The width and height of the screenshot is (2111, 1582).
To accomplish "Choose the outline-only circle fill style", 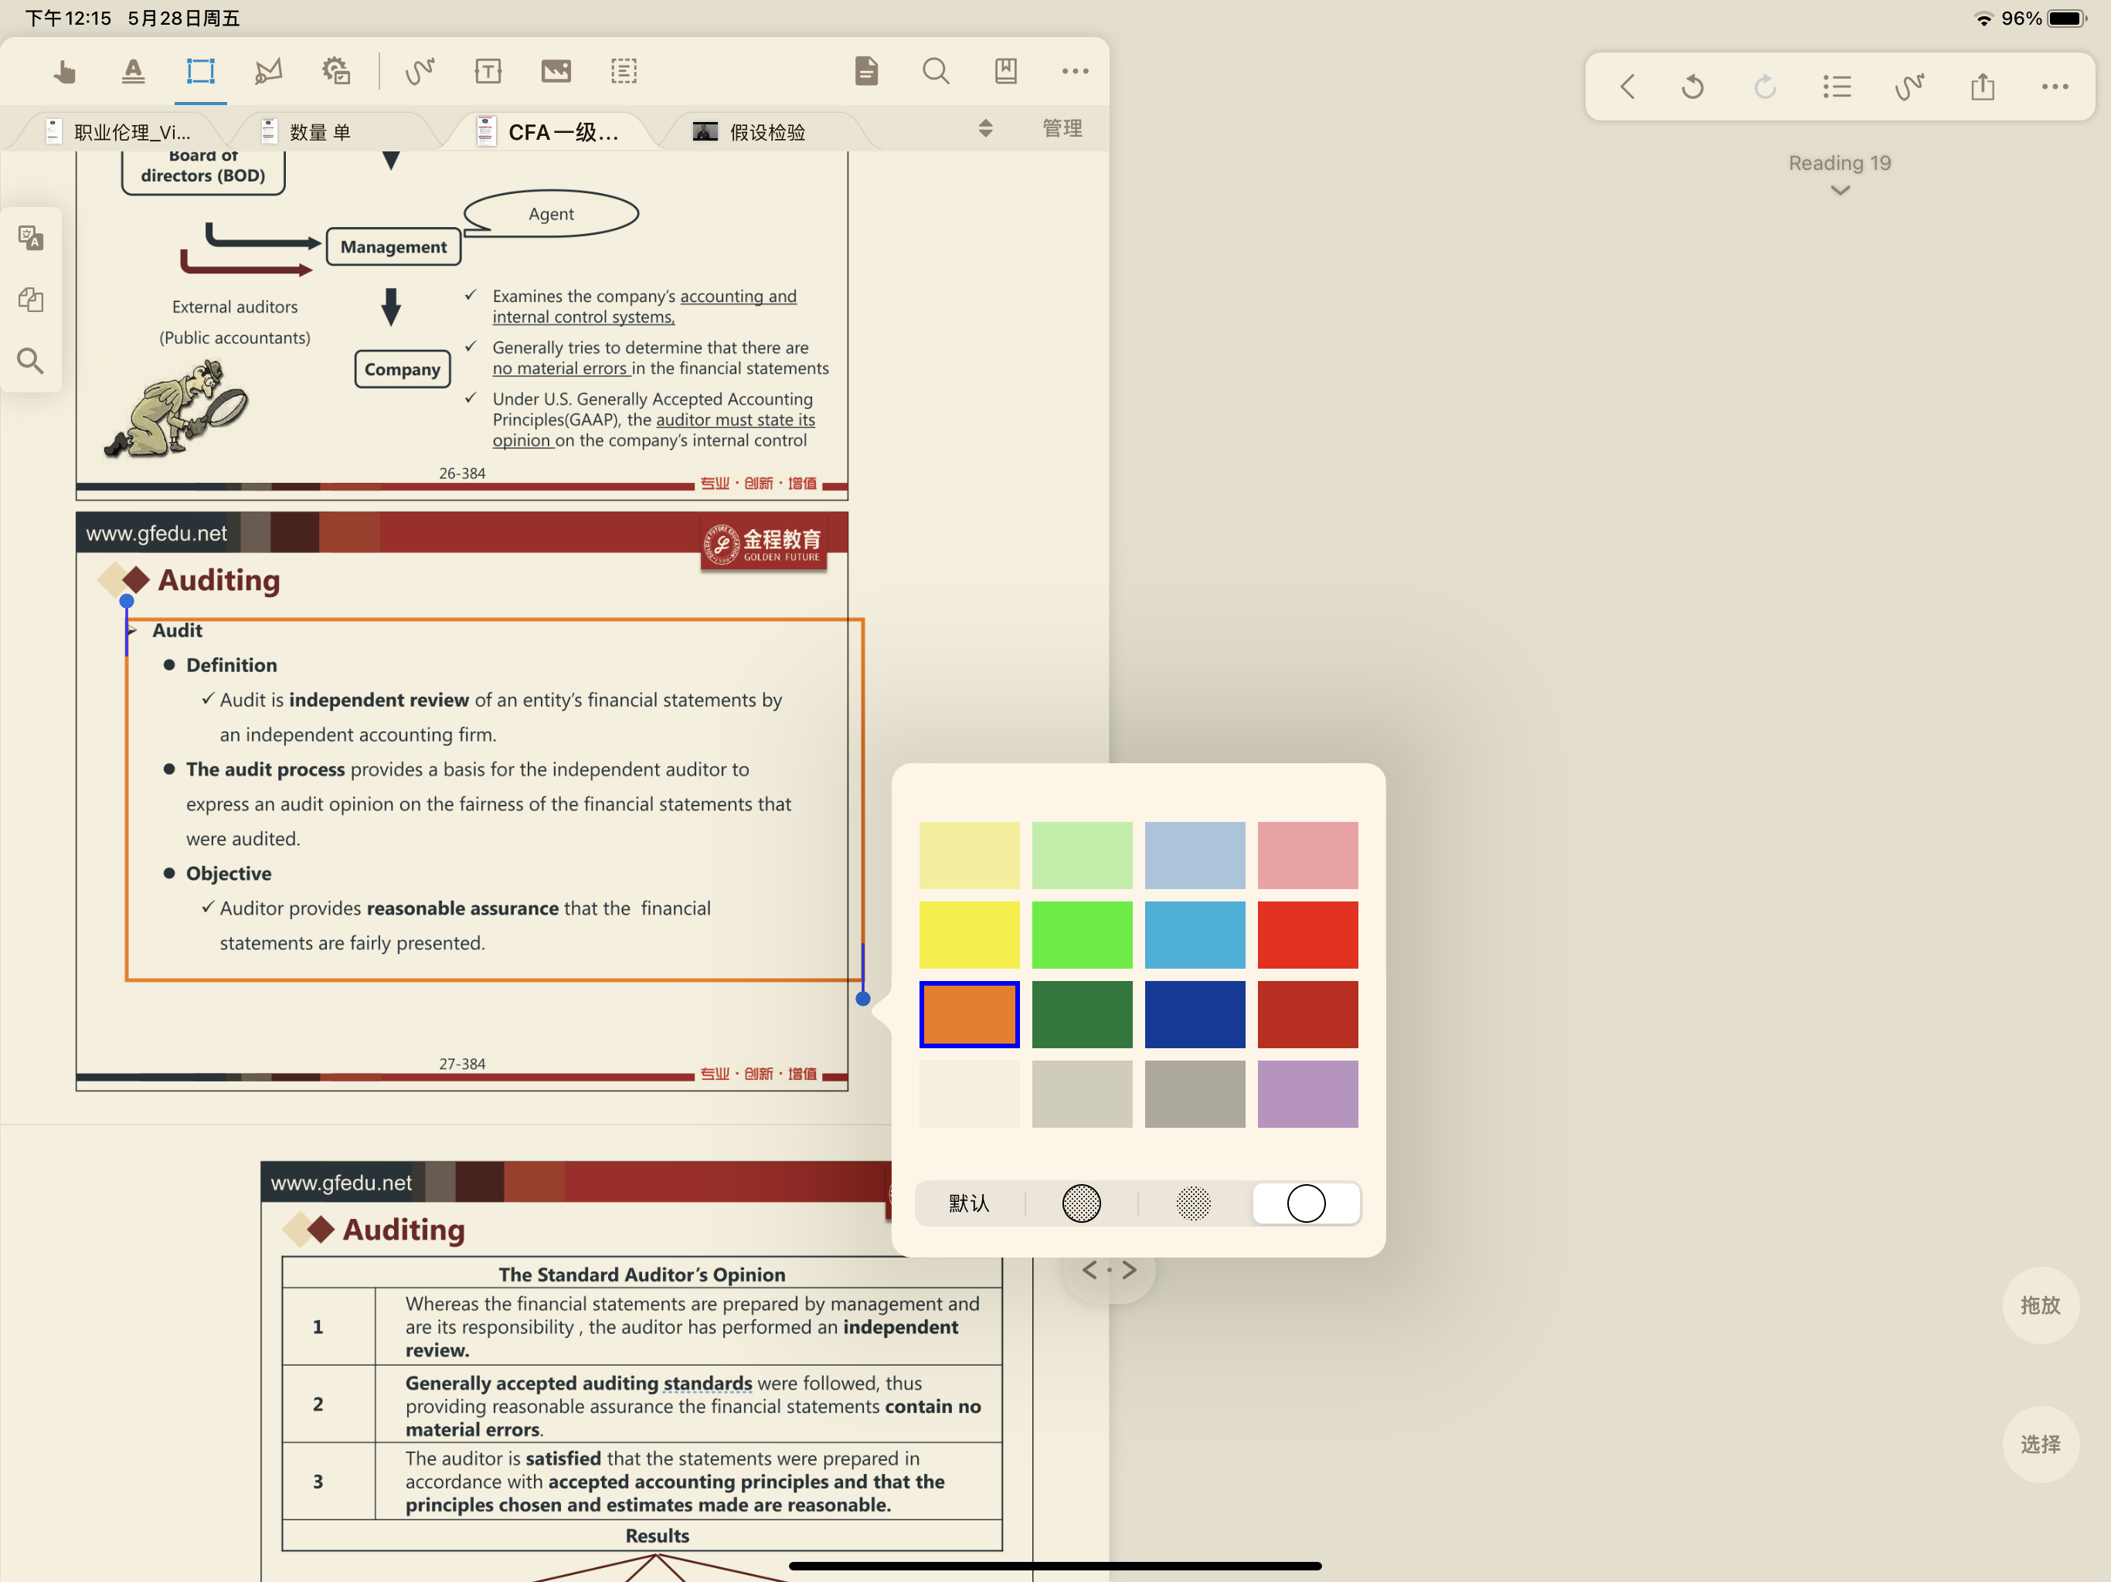I will [x=1307, y=1203].
